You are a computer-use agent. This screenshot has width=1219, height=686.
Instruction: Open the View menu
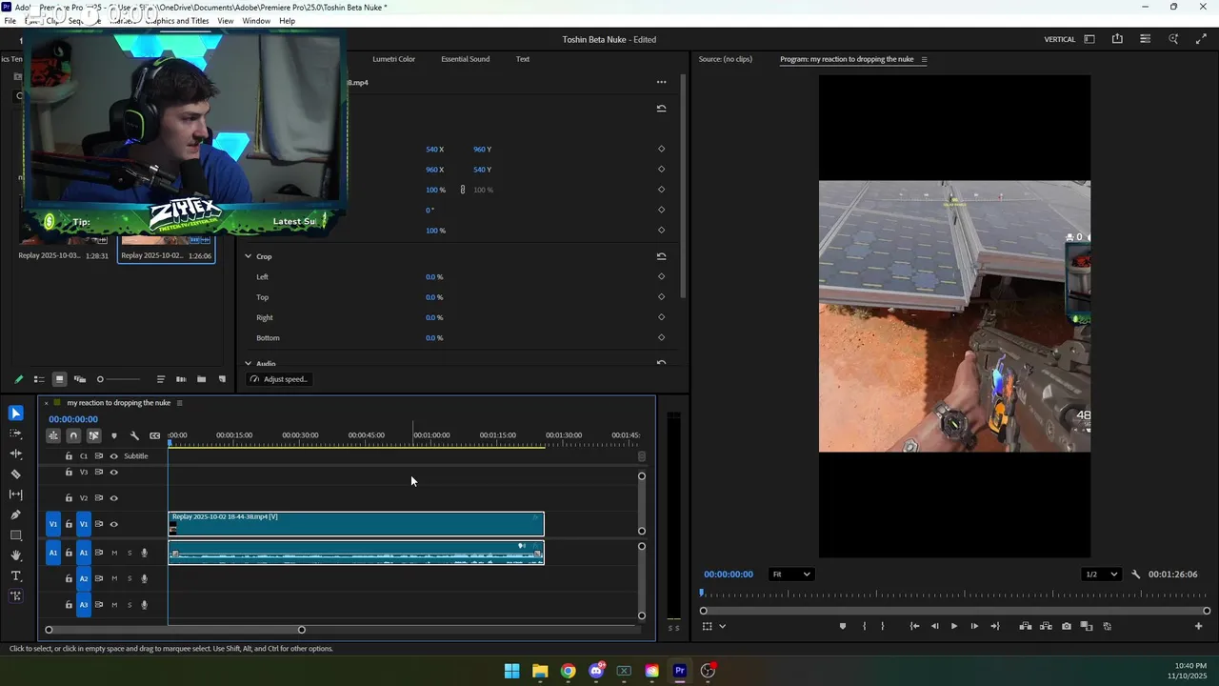(225, 21)
